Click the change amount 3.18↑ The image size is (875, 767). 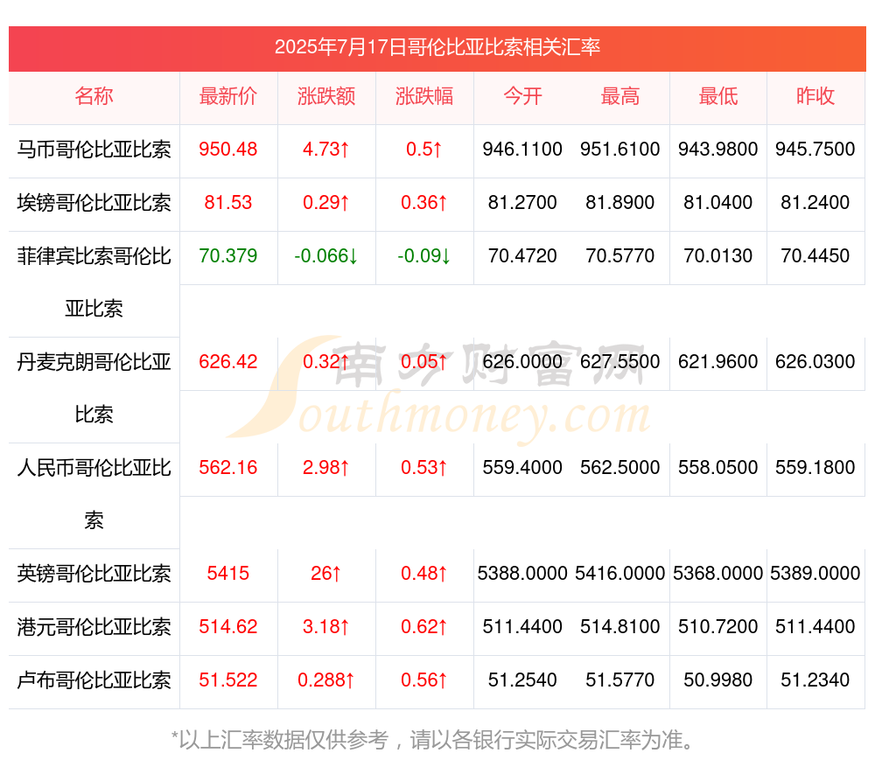tap(326, 626)
